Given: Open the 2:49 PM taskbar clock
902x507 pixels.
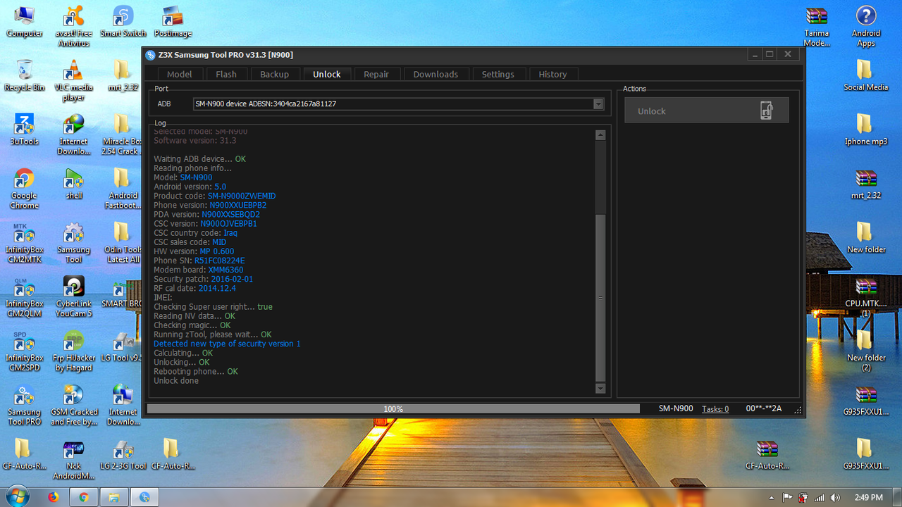Looking at the screenshot, I should pyautogui.click(x=868, y=497).
